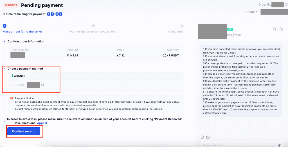Click the 20.49 USDT quantity value

click(x=171, y=56)
